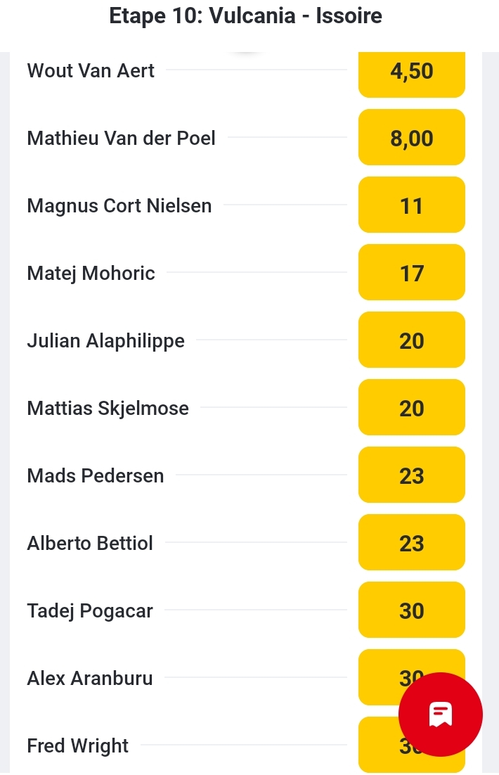This screenshot has width=499, height=775.
Task: Open the red bet slip floating button
Action: pyautogui.click(x=440, y=714)
